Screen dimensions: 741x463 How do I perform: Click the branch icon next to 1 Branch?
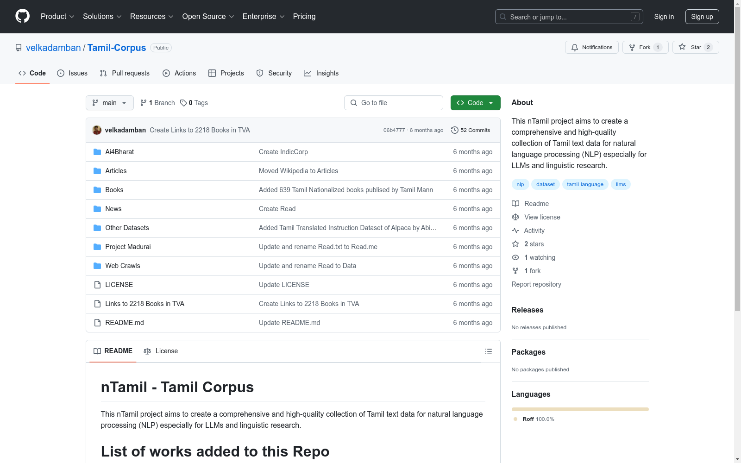144,103
